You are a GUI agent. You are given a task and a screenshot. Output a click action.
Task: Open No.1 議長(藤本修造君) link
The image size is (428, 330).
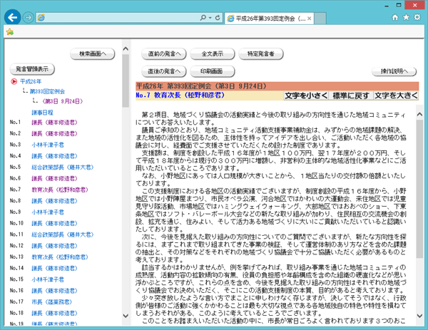click(x=54, y=122)
